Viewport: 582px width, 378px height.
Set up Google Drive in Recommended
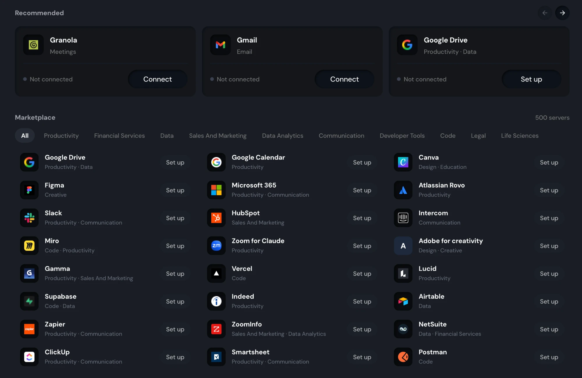[x=531, y=79]
